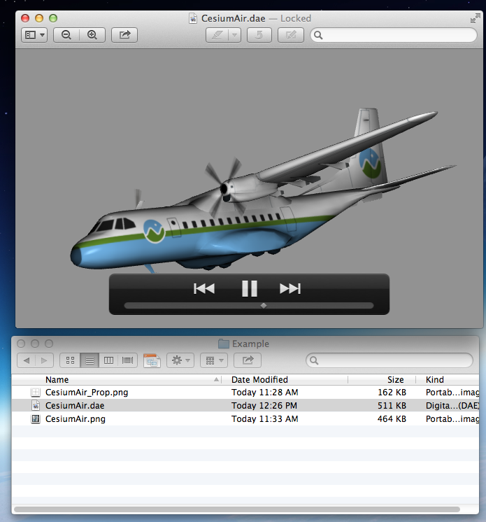486x522 pixels.
Task: Click the Today 12:26 PM date cell
Action: point(264,405)
